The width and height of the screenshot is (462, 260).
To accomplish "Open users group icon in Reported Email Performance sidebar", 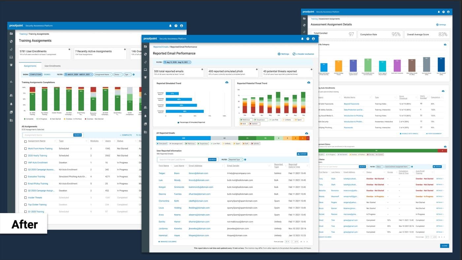I will tap(146, 107).
